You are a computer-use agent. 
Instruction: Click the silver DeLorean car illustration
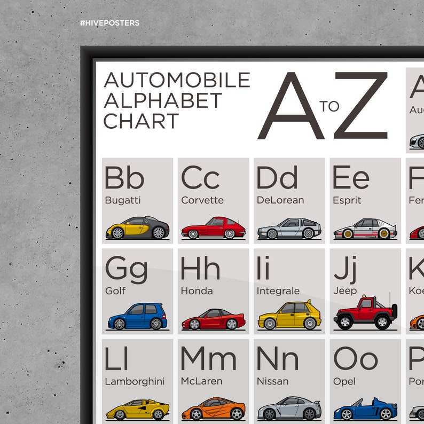(289, 229)
